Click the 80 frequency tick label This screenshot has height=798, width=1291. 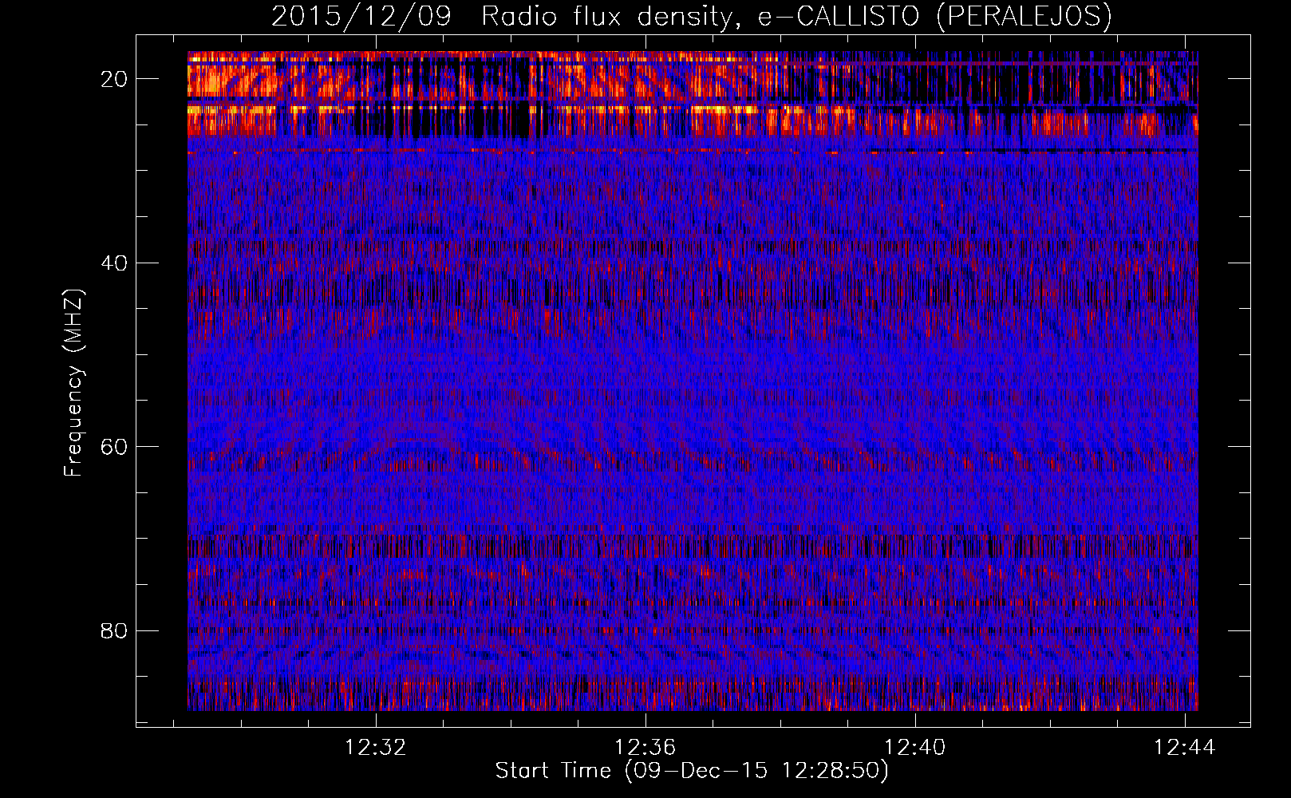tap(114, 631)
